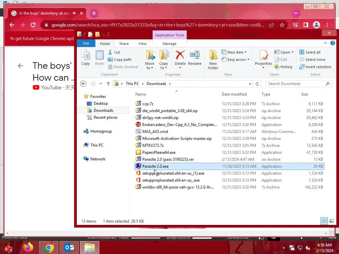Open the Move to dropdown

pos(149,68)
